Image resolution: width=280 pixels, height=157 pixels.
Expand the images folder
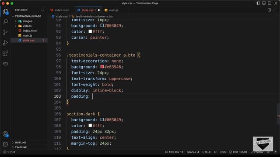27,21
